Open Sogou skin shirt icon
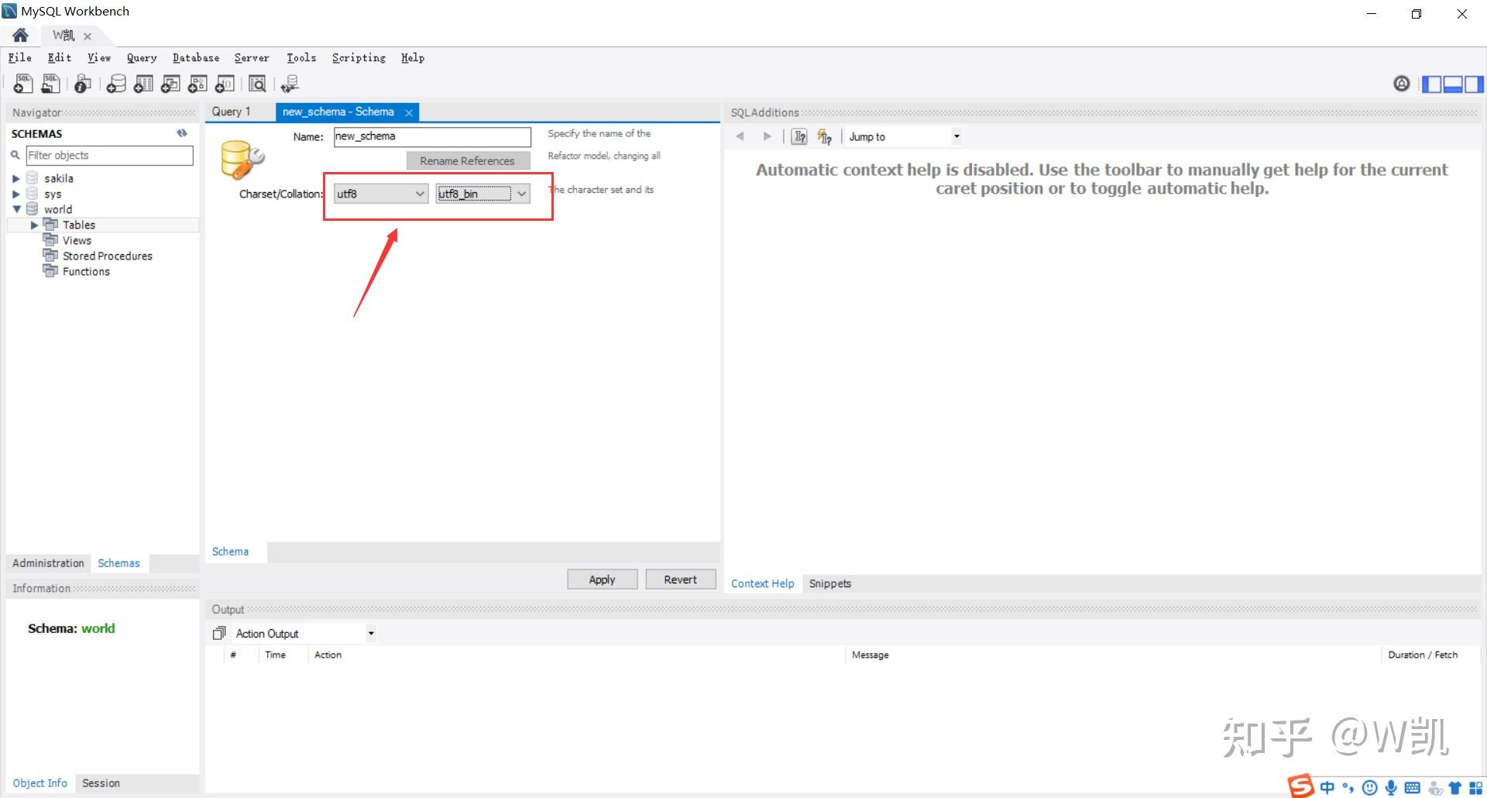This screenshot has width=1487, height=798. (x=1454, y=788)
